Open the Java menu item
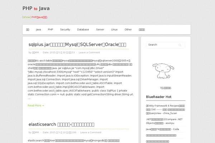Viewport: 215px width, 143px height. point(38,30)
